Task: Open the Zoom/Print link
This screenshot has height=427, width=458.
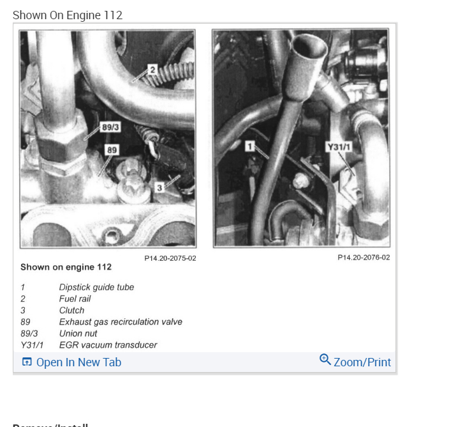Action: 362,362
